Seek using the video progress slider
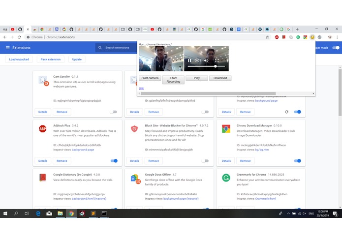 (206, 66)
